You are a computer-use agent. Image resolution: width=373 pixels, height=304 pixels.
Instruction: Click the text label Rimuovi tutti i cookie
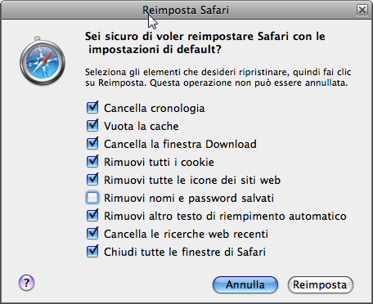159,162
